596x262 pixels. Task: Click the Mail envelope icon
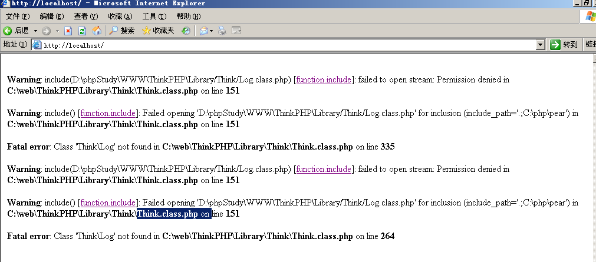point(204,31)
